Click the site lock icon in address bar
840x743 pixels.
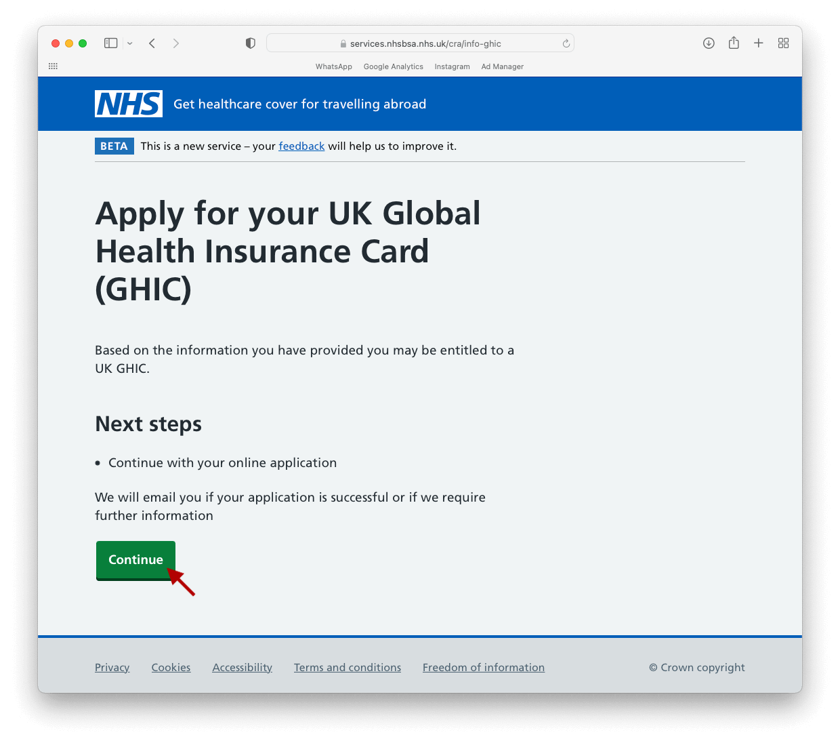click(x=343, y=44)
